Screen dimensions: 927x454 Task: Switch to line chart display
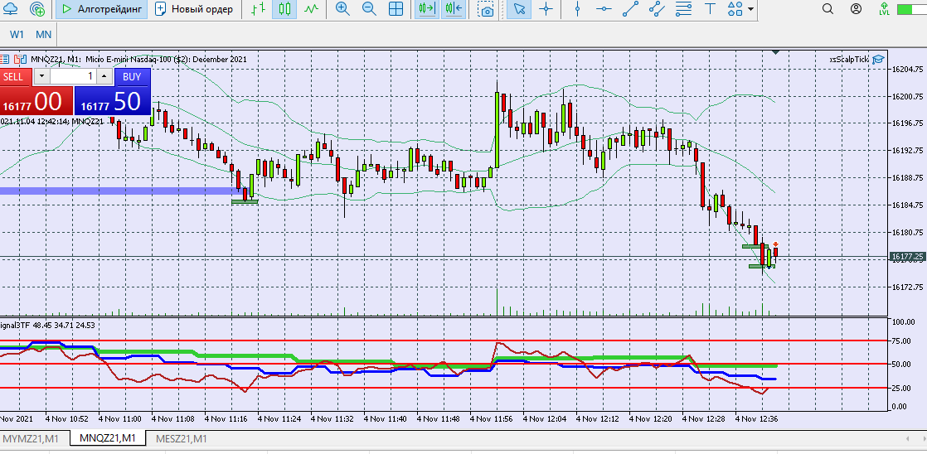tap(312, 9)
